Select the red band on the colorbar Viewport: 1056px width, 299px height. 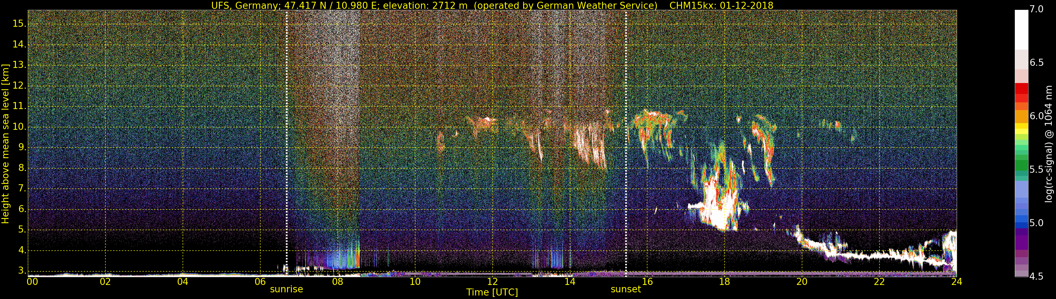point(1021,92)
